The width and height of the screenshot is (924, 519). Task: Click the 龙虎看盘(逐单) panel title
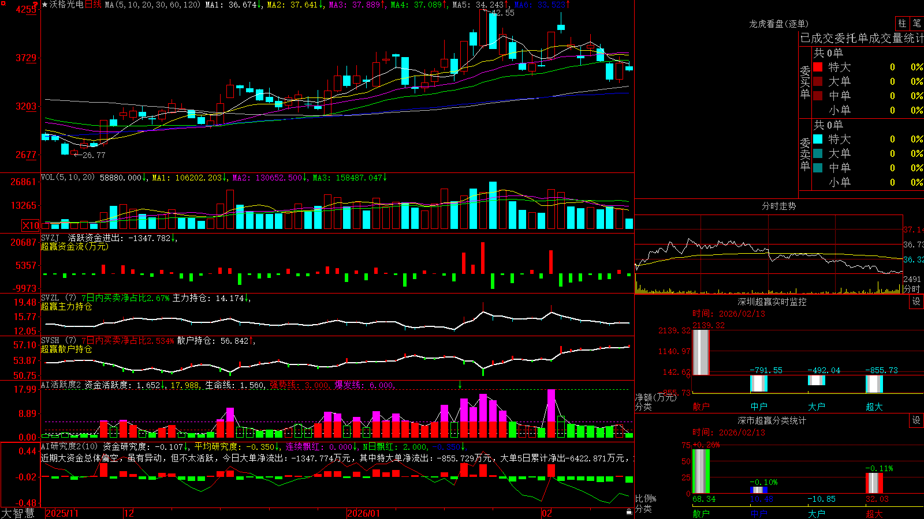click(x=778, y=24)
